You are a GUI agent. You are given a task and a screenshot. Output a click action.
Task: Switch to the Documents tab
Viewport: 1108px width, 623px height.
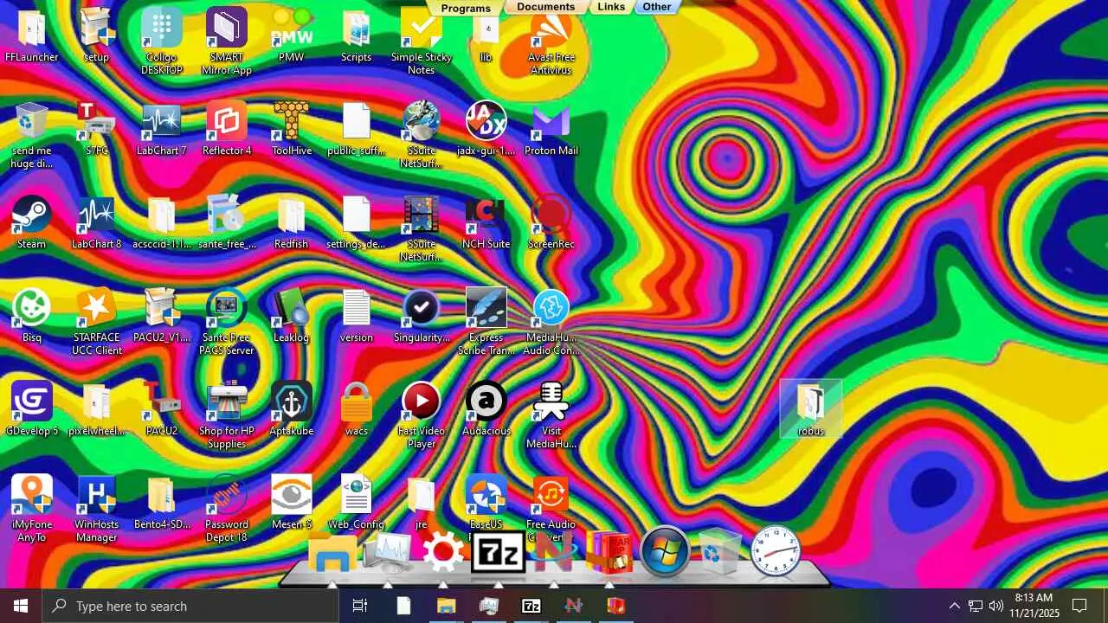[x=545, y=7]
